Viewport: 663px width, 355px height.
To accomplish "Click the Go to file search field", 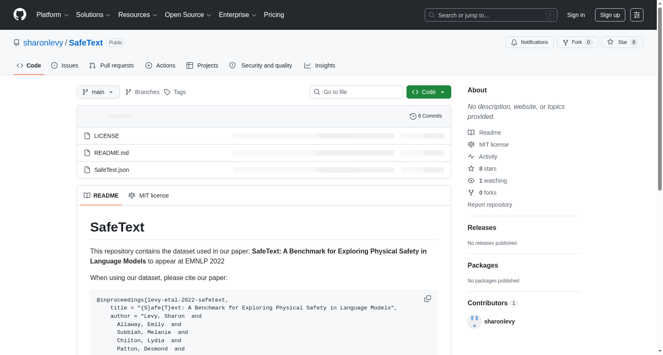I will pos(356,92).
